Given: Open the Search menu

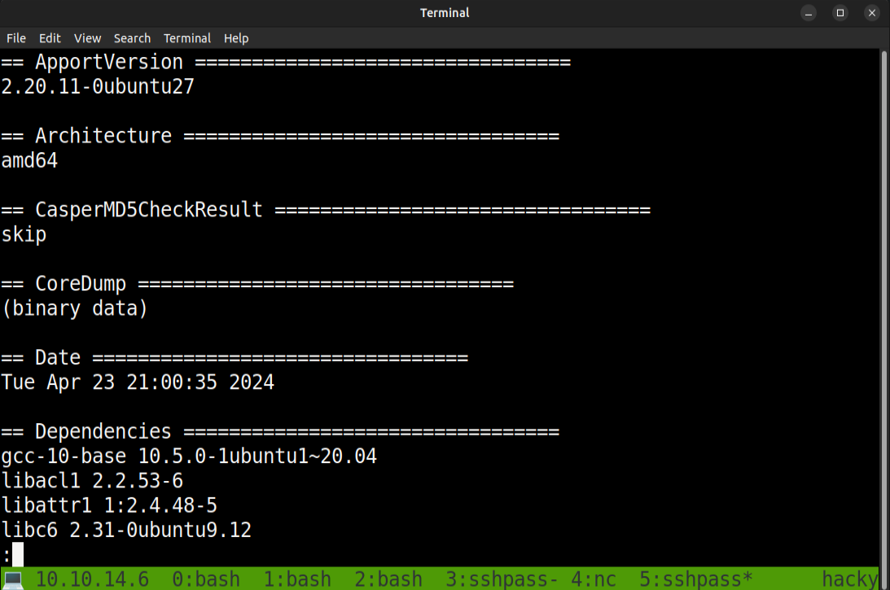Looking at the screenshot, I should [132, 38].
